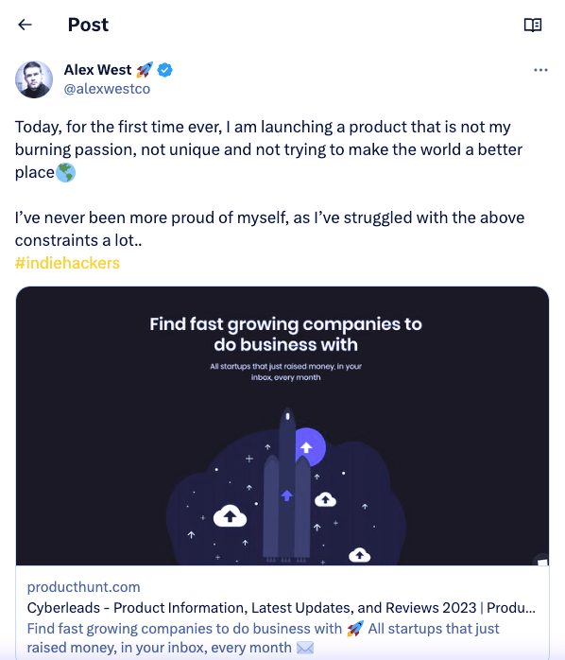This screenshot has width=565, height=660.
Task: Click the tweet text starting 'Today, for the'
Action: (x=268, y=149)
